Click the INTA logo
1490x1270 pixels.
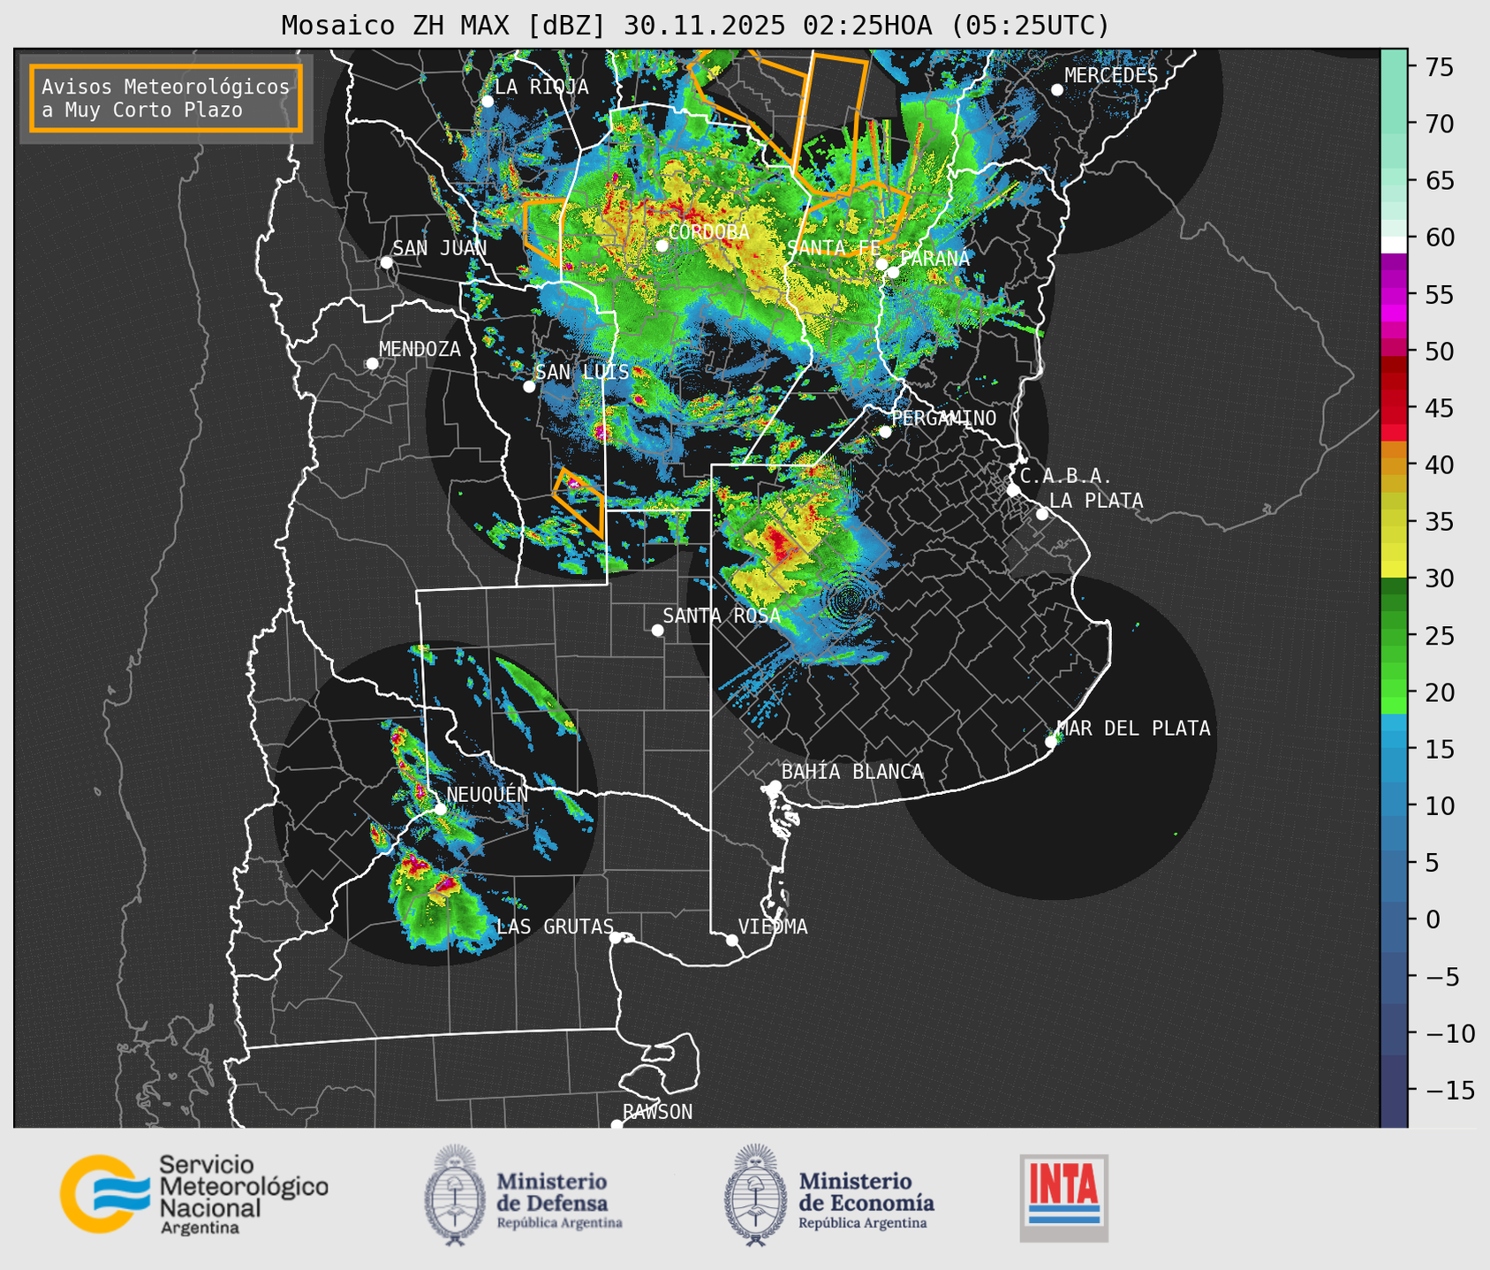[1063, 1198]
